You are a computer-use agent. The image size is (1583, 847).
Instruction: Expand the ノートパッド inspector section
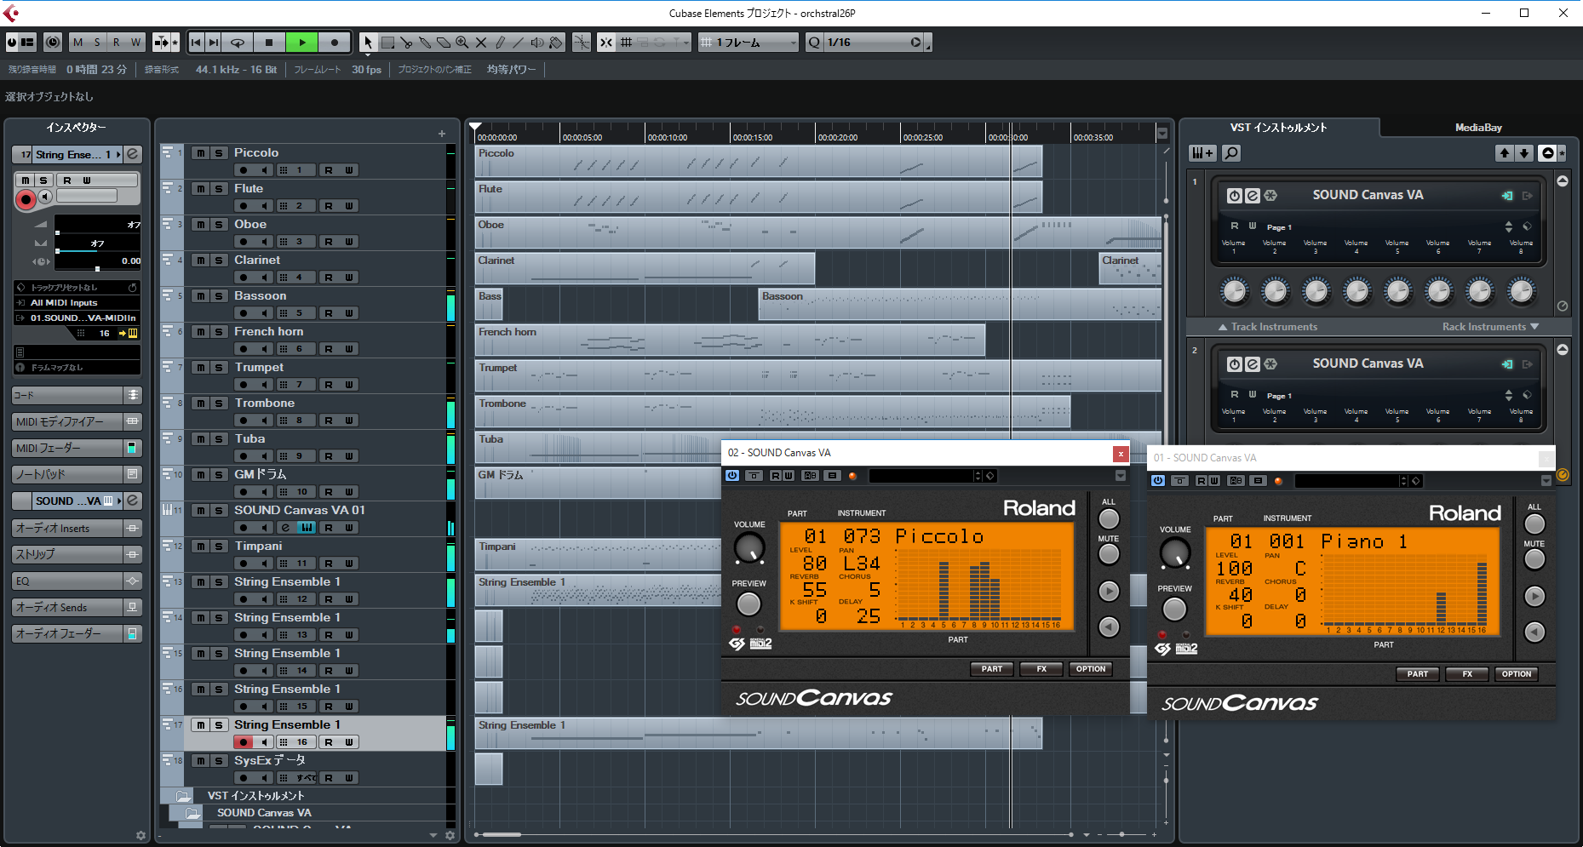pyautogui.click(x=77, y=474)
